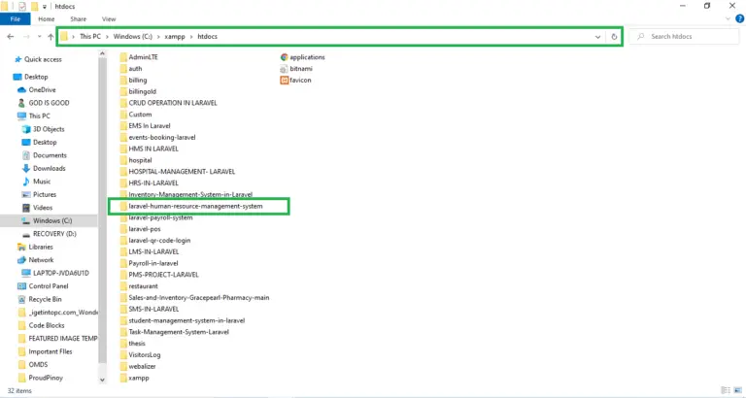
Task: Refresh the htdocs folder view
Action: coord(614,37)
